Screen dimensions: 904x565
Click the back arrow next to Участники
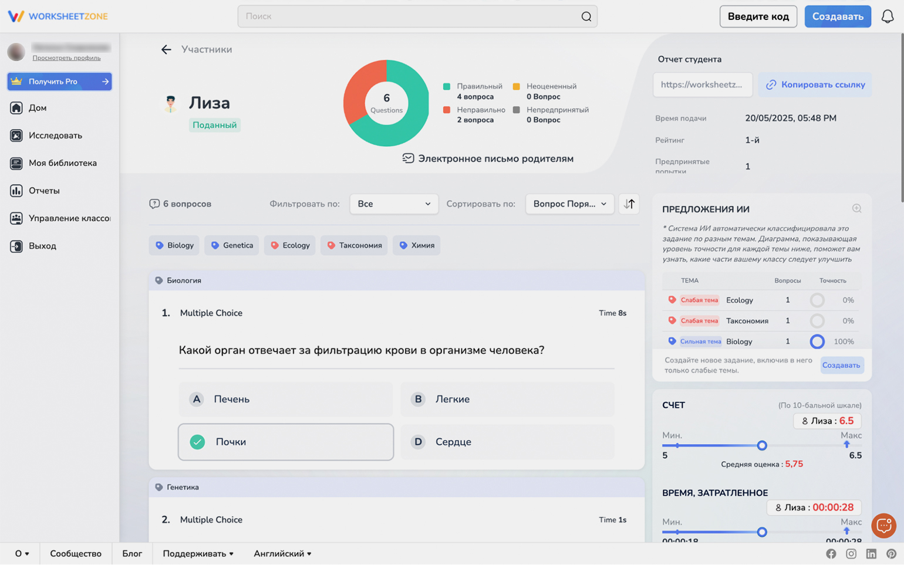(166, 50)
